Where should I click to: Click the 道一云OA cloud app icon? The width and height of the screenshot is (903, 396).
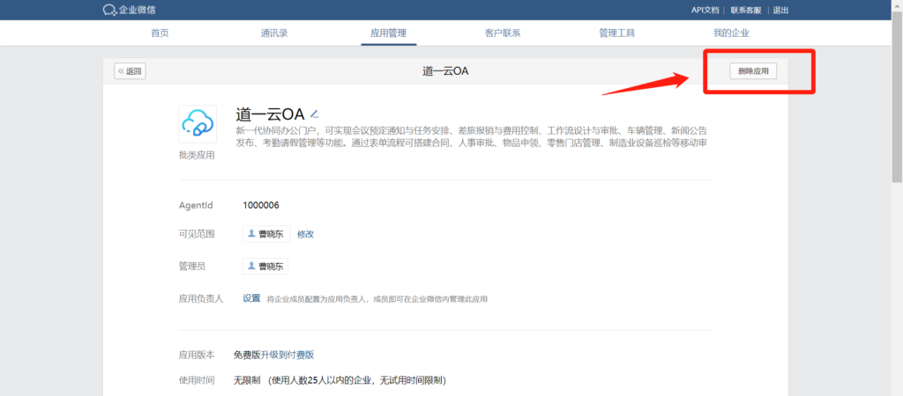click(x=198, y=123)
